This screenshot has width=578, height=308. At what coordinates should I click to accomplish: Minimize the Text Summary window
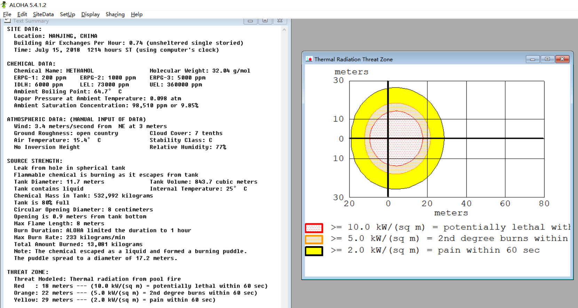(x=250, y=21)
